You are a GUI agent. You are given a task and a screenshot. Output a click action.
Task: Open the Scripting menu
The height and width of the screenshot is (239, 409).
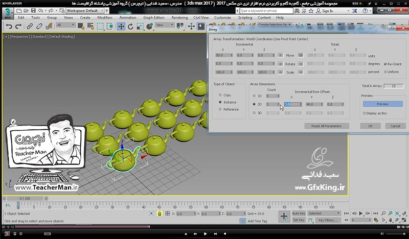click(x=245, y=17)
